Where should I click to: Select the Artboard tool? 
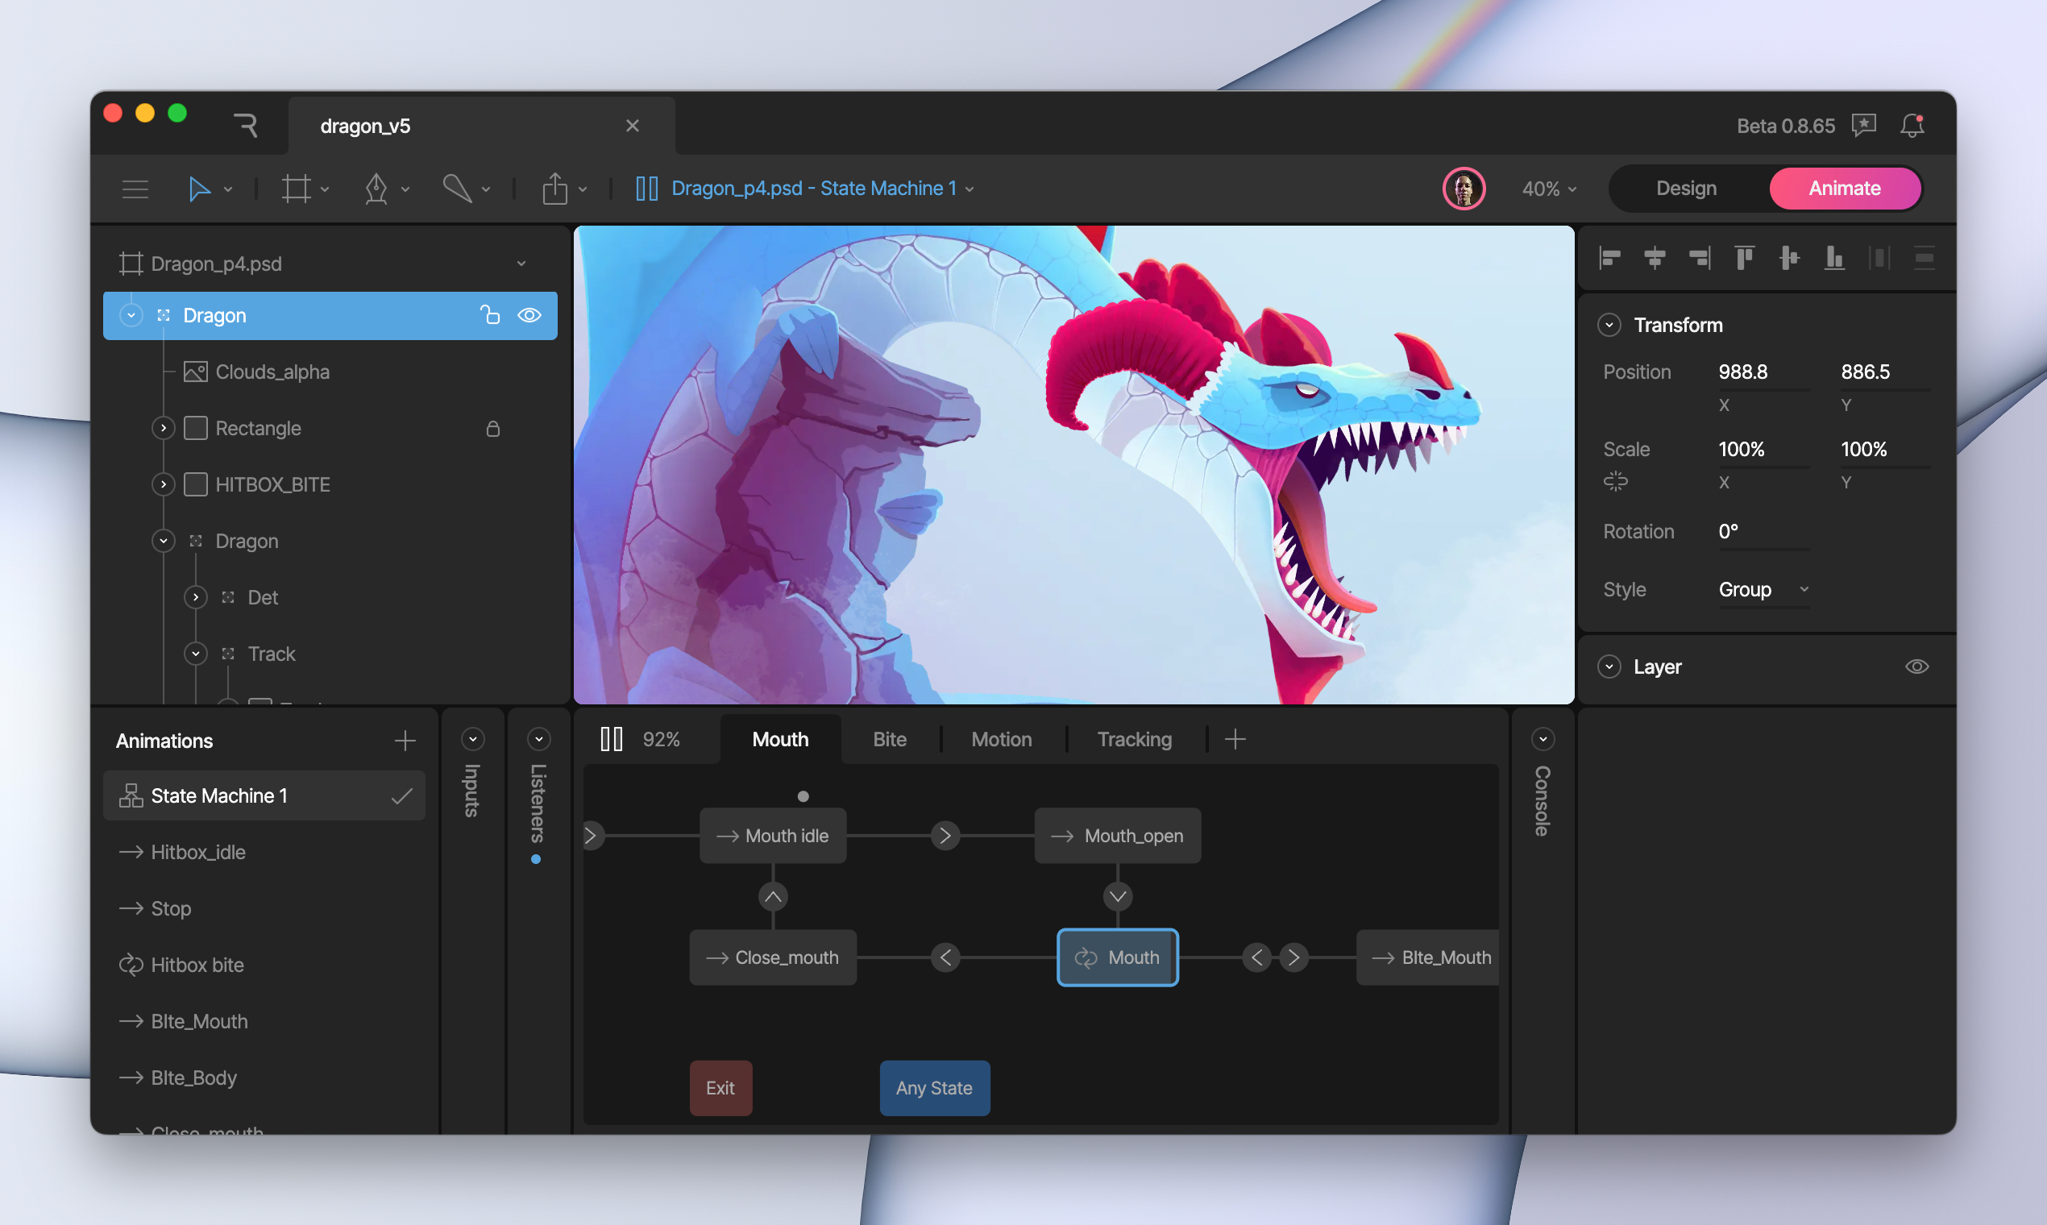point(296,189)
